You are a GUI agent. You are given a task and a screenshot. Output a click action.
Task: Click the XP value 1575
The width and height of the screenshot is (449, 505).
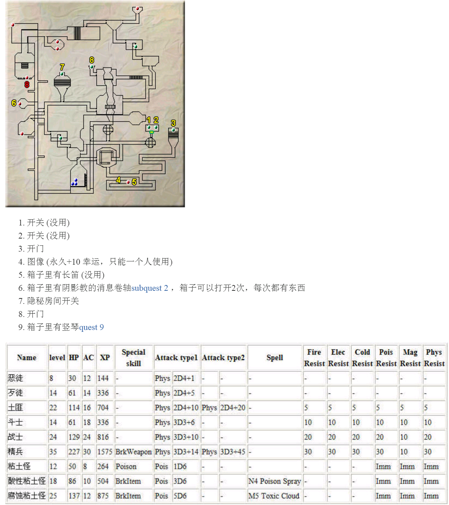(105, 452)
